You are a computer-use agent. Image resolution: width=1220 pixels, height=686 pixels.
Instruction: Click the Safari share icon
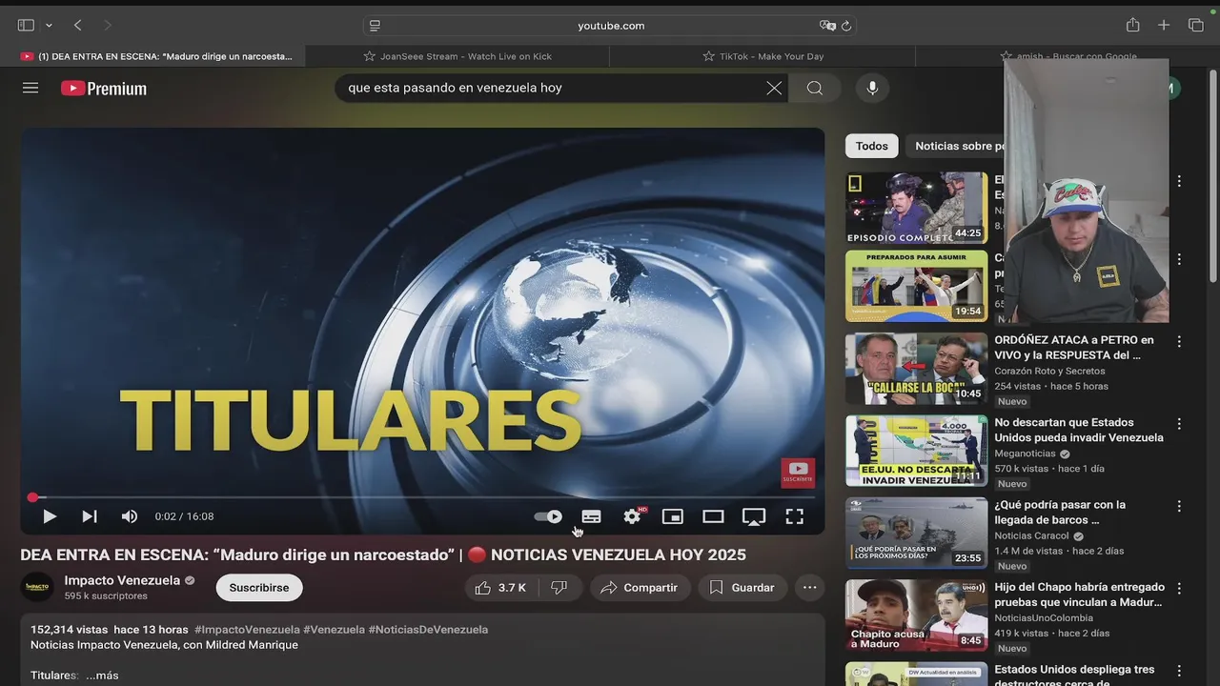click(x=1132, y=25)
